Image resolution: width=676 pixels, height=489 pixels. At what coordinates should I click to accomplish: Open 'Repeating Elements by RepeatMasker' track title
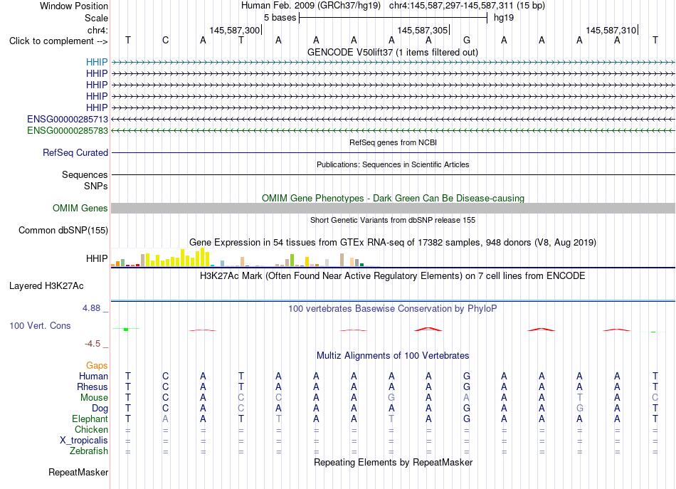(393, 462)
